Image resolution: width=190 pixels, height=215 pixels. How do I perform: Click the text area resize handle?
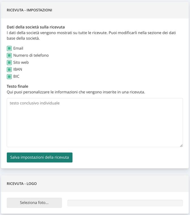pos(181,145)
